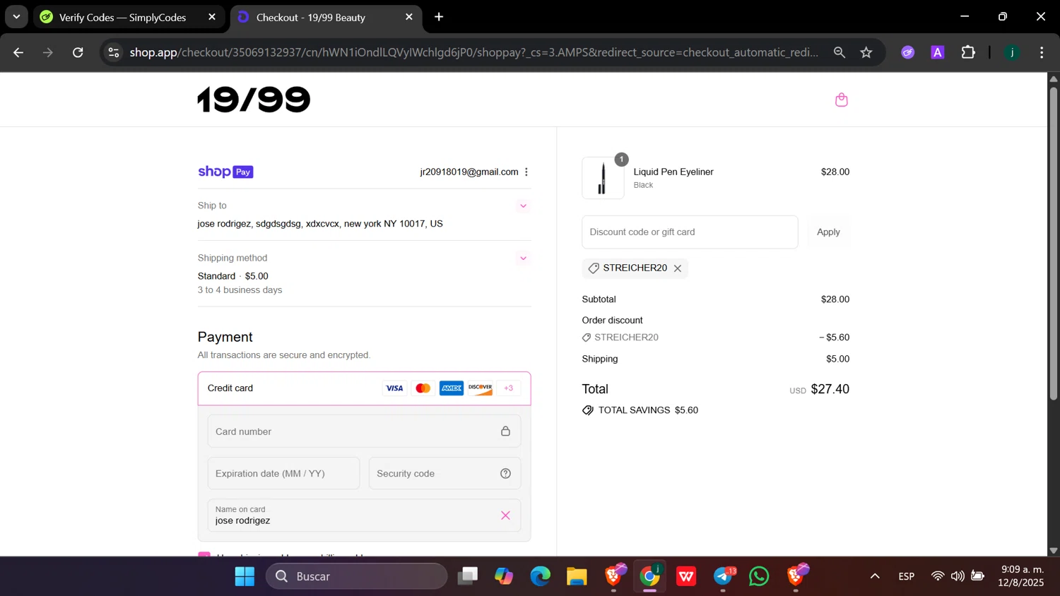Screen dimensions: 1060x596
Task: Focus the Expiration date field
Action: pyautogui.click(x=283, y=474)
